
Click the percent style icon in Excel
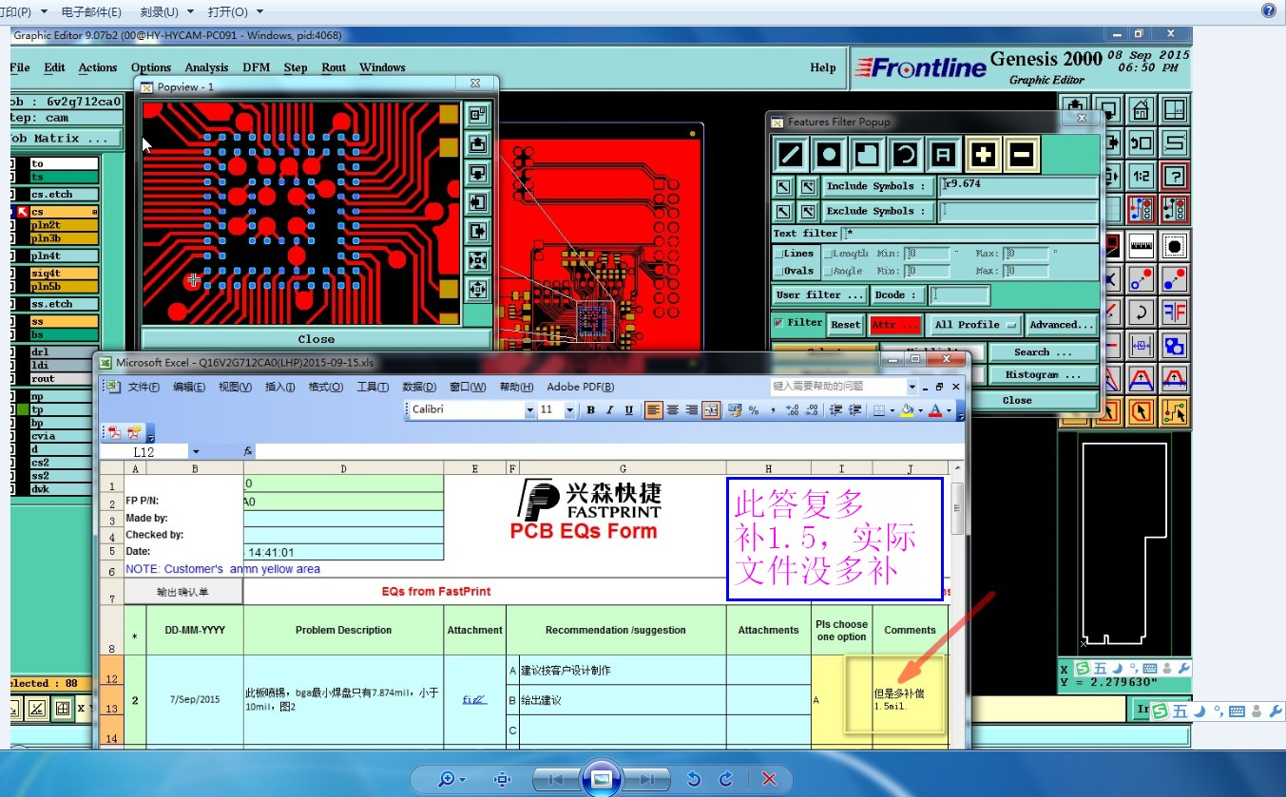[754, 410]
